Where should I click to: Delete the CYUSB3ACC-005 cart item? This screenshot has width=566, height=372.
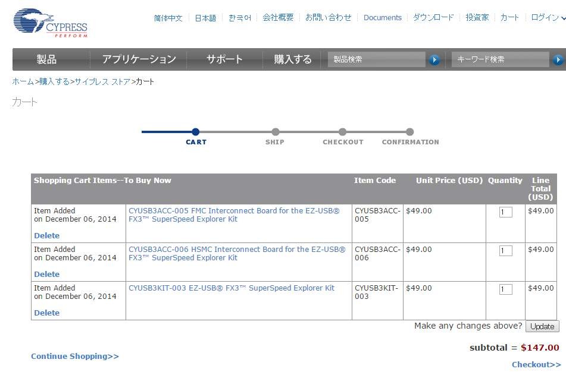coord(47,235)
